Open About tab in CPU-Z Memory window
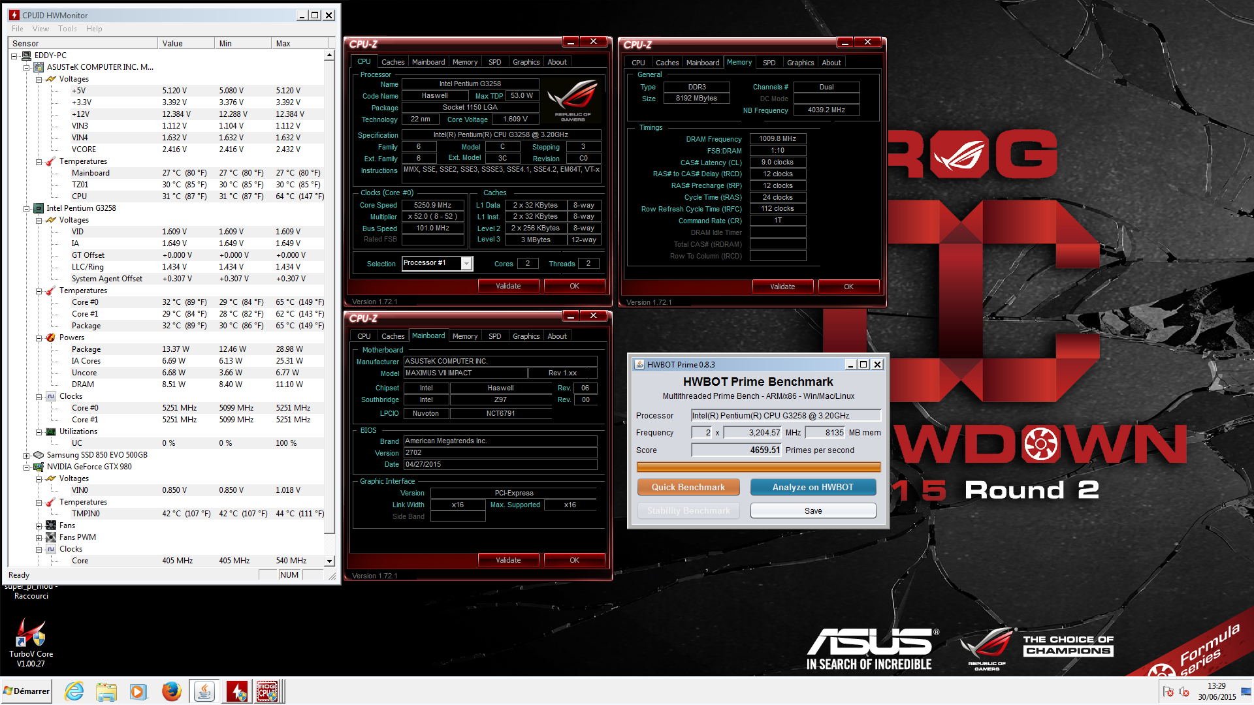Viewport: 1254px width, 705px height. (x=831, y=63)
